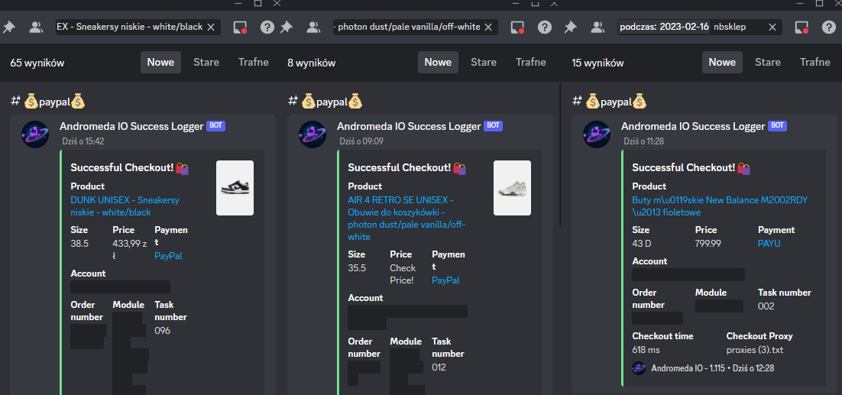Click the price value '433,99 zł'
The height and width of the screenshot is (395, 842).
point(129,250)
